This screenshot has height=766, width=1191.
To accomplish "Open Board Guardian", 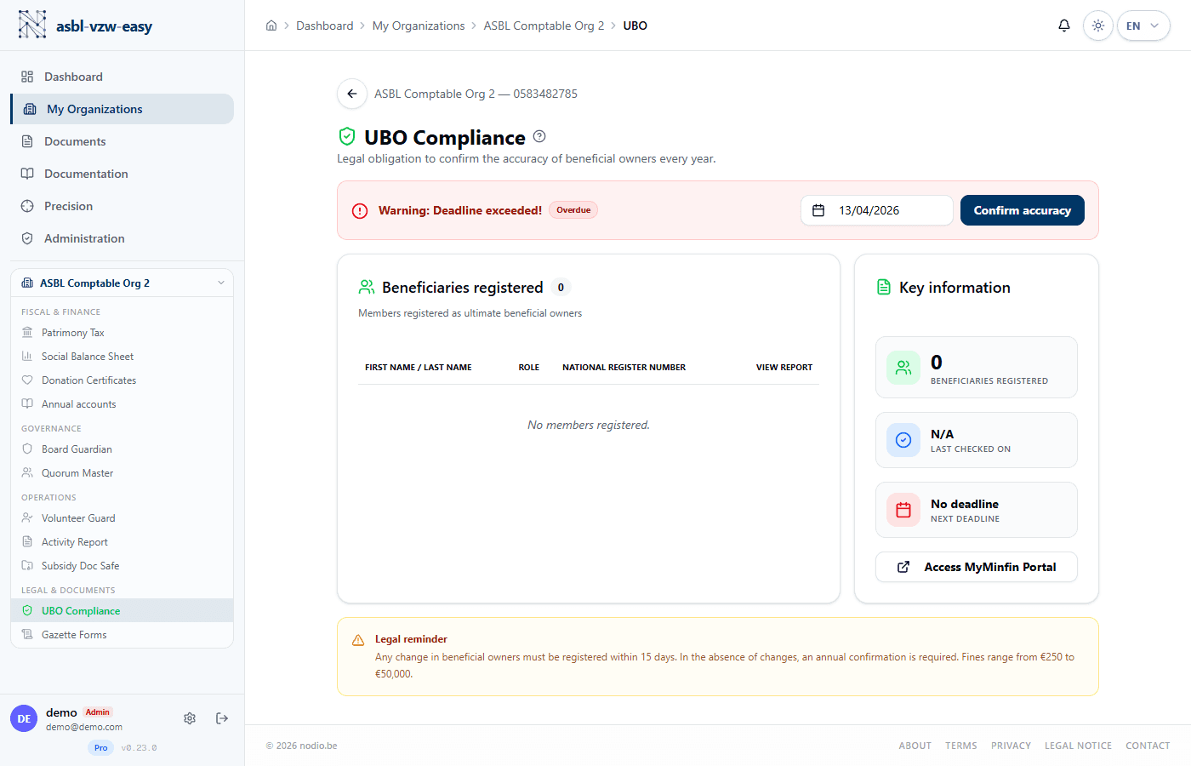I will point(122,449).
